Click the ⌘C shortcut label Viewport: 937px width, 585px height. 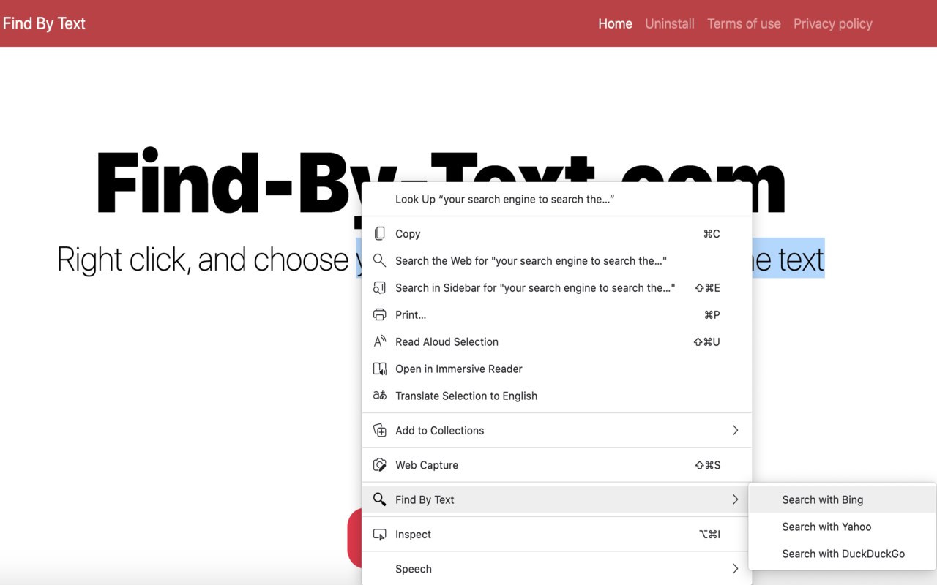coord(712,234)
